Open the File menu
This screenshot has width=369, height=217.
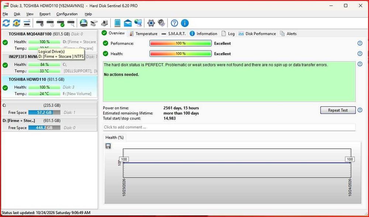tap(5, 14)
